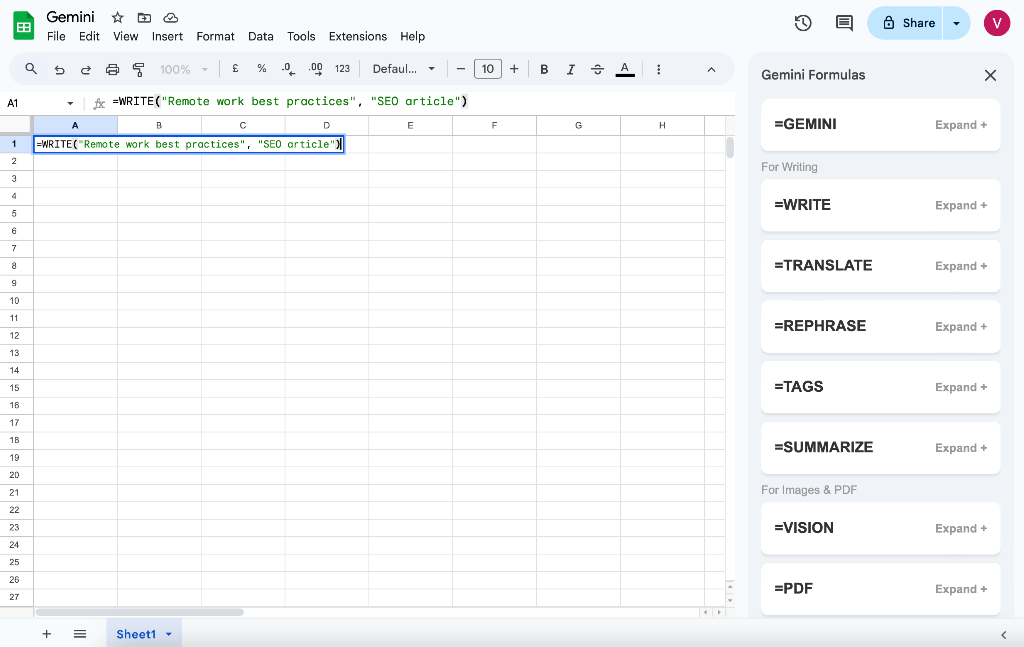
Task: Open the Sheet1 tab dropdown arrow
Action: [x=169, y=634]
